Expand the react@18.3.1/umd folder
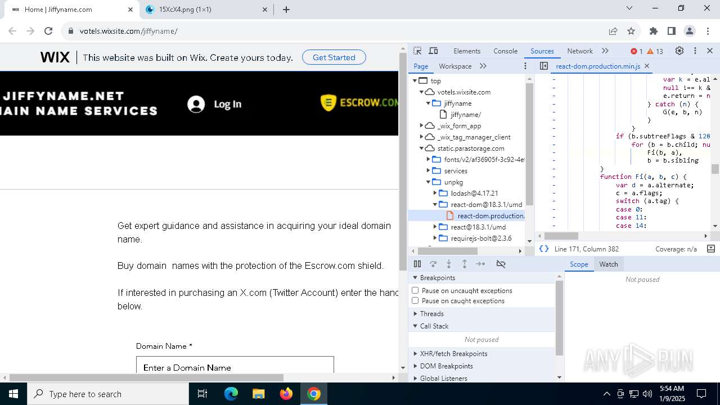Viewport: 720px width, 405px height. 435,227
